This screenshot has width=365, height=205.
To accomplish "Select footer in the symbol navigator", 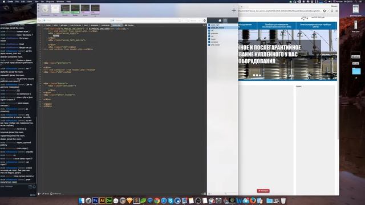I will 223,39.
